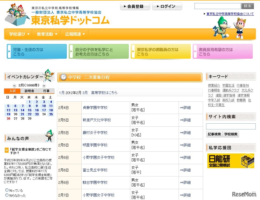Image resolution: width=260 pixels, height=200 pixels.
Task: Click the 3月 month link
Action: coord(85,93)
